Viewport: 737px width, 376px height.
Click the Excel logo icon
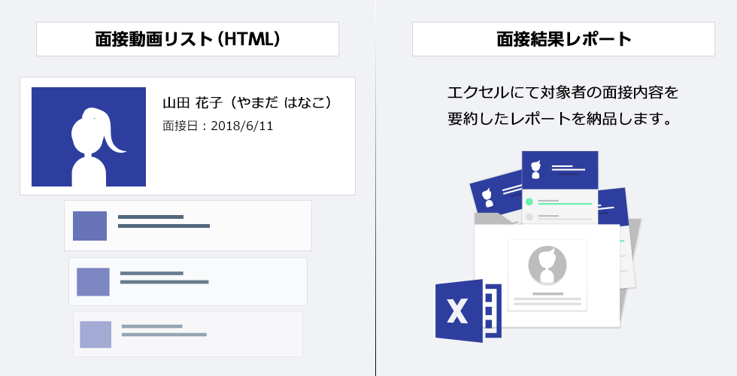[x=468, y=311]
